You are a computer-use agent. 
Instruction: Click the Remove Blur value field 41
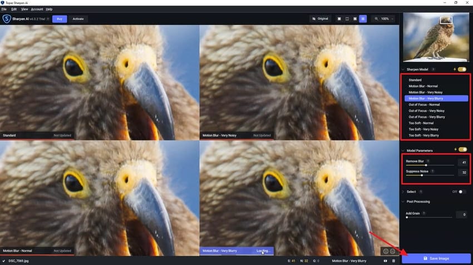(x=462, y=162)
